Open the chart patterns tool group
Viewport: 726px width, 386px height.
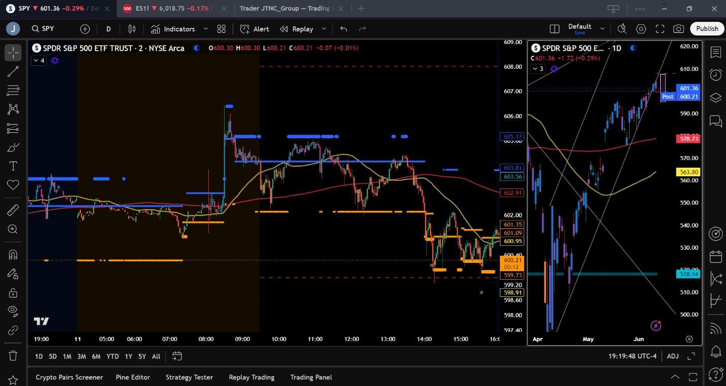[x=13, y=109]
